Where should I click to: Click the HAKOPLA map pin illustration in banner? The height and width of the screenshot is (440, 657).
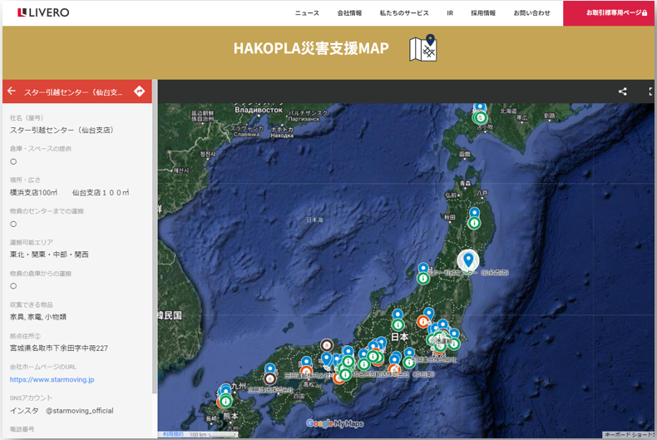[x=423, y=48]
